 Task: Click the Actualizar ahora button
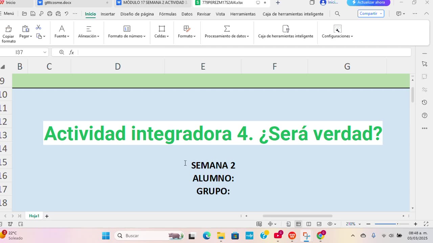click(x=368, y=3)
